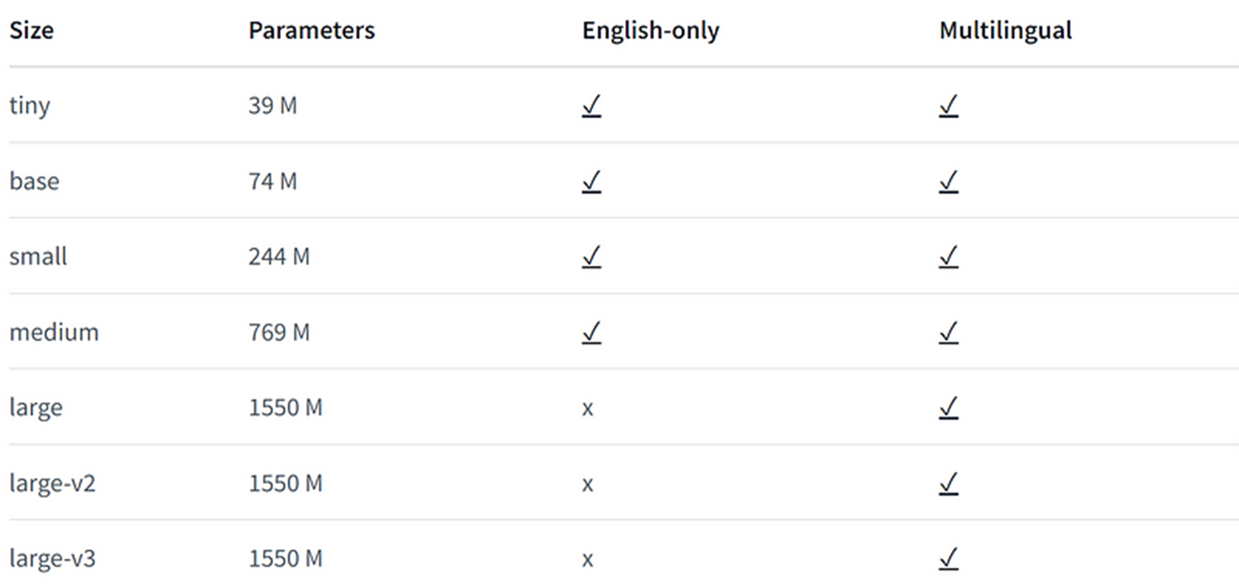Click the English-only column header
The image size is (1239, 587).
pyautogui.click(x=650, y=30)
